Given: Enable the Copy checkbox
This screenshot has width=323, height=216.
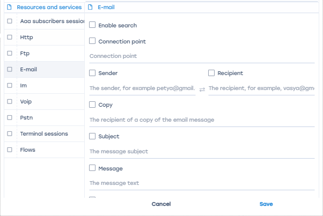Looking at the screenshot, I should pyautogui.click(x=93, y=105).
